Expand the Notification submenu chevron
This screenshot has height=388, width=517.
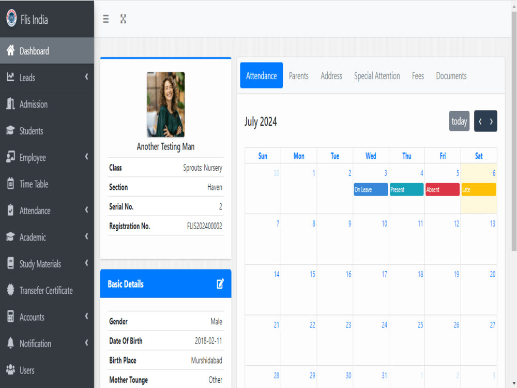[x=87, y=343]
